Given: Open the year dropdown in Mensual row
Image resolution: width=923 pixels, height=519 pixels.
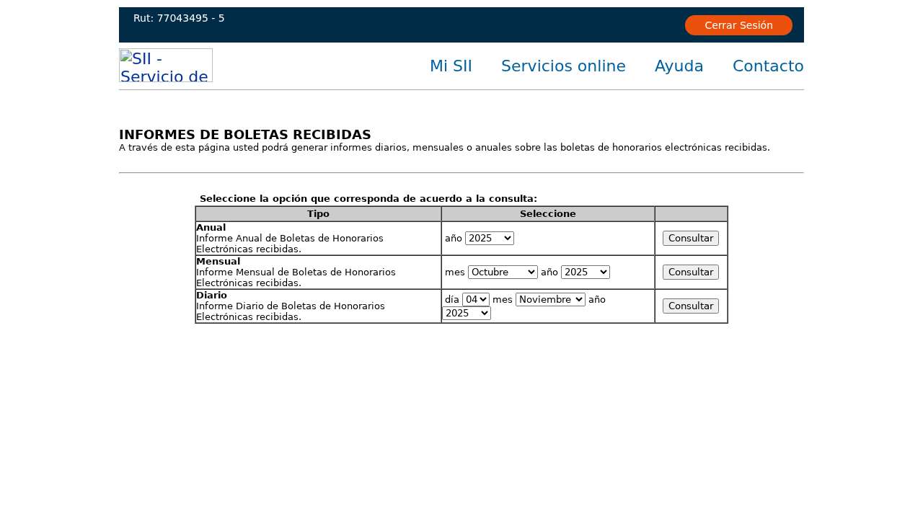Looking at the screenshot, I should tap(585, 272).
